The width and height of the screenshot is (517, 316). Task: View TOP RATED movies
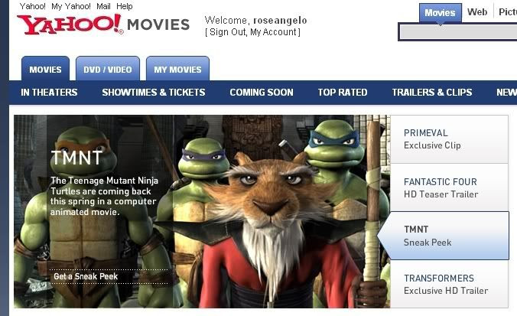pyautogui.click(x=343, y=93)
